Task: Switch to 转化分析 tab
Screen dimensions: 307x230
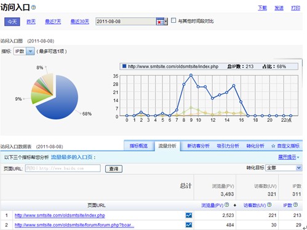Action: click(255, 146)
